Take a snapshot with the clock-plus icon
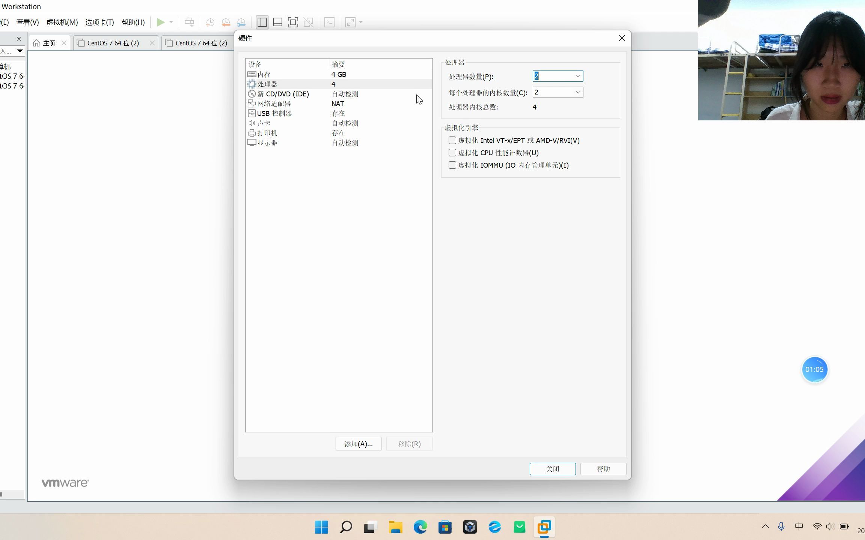This screenshot has height=540, width=865. coord(210,22)
